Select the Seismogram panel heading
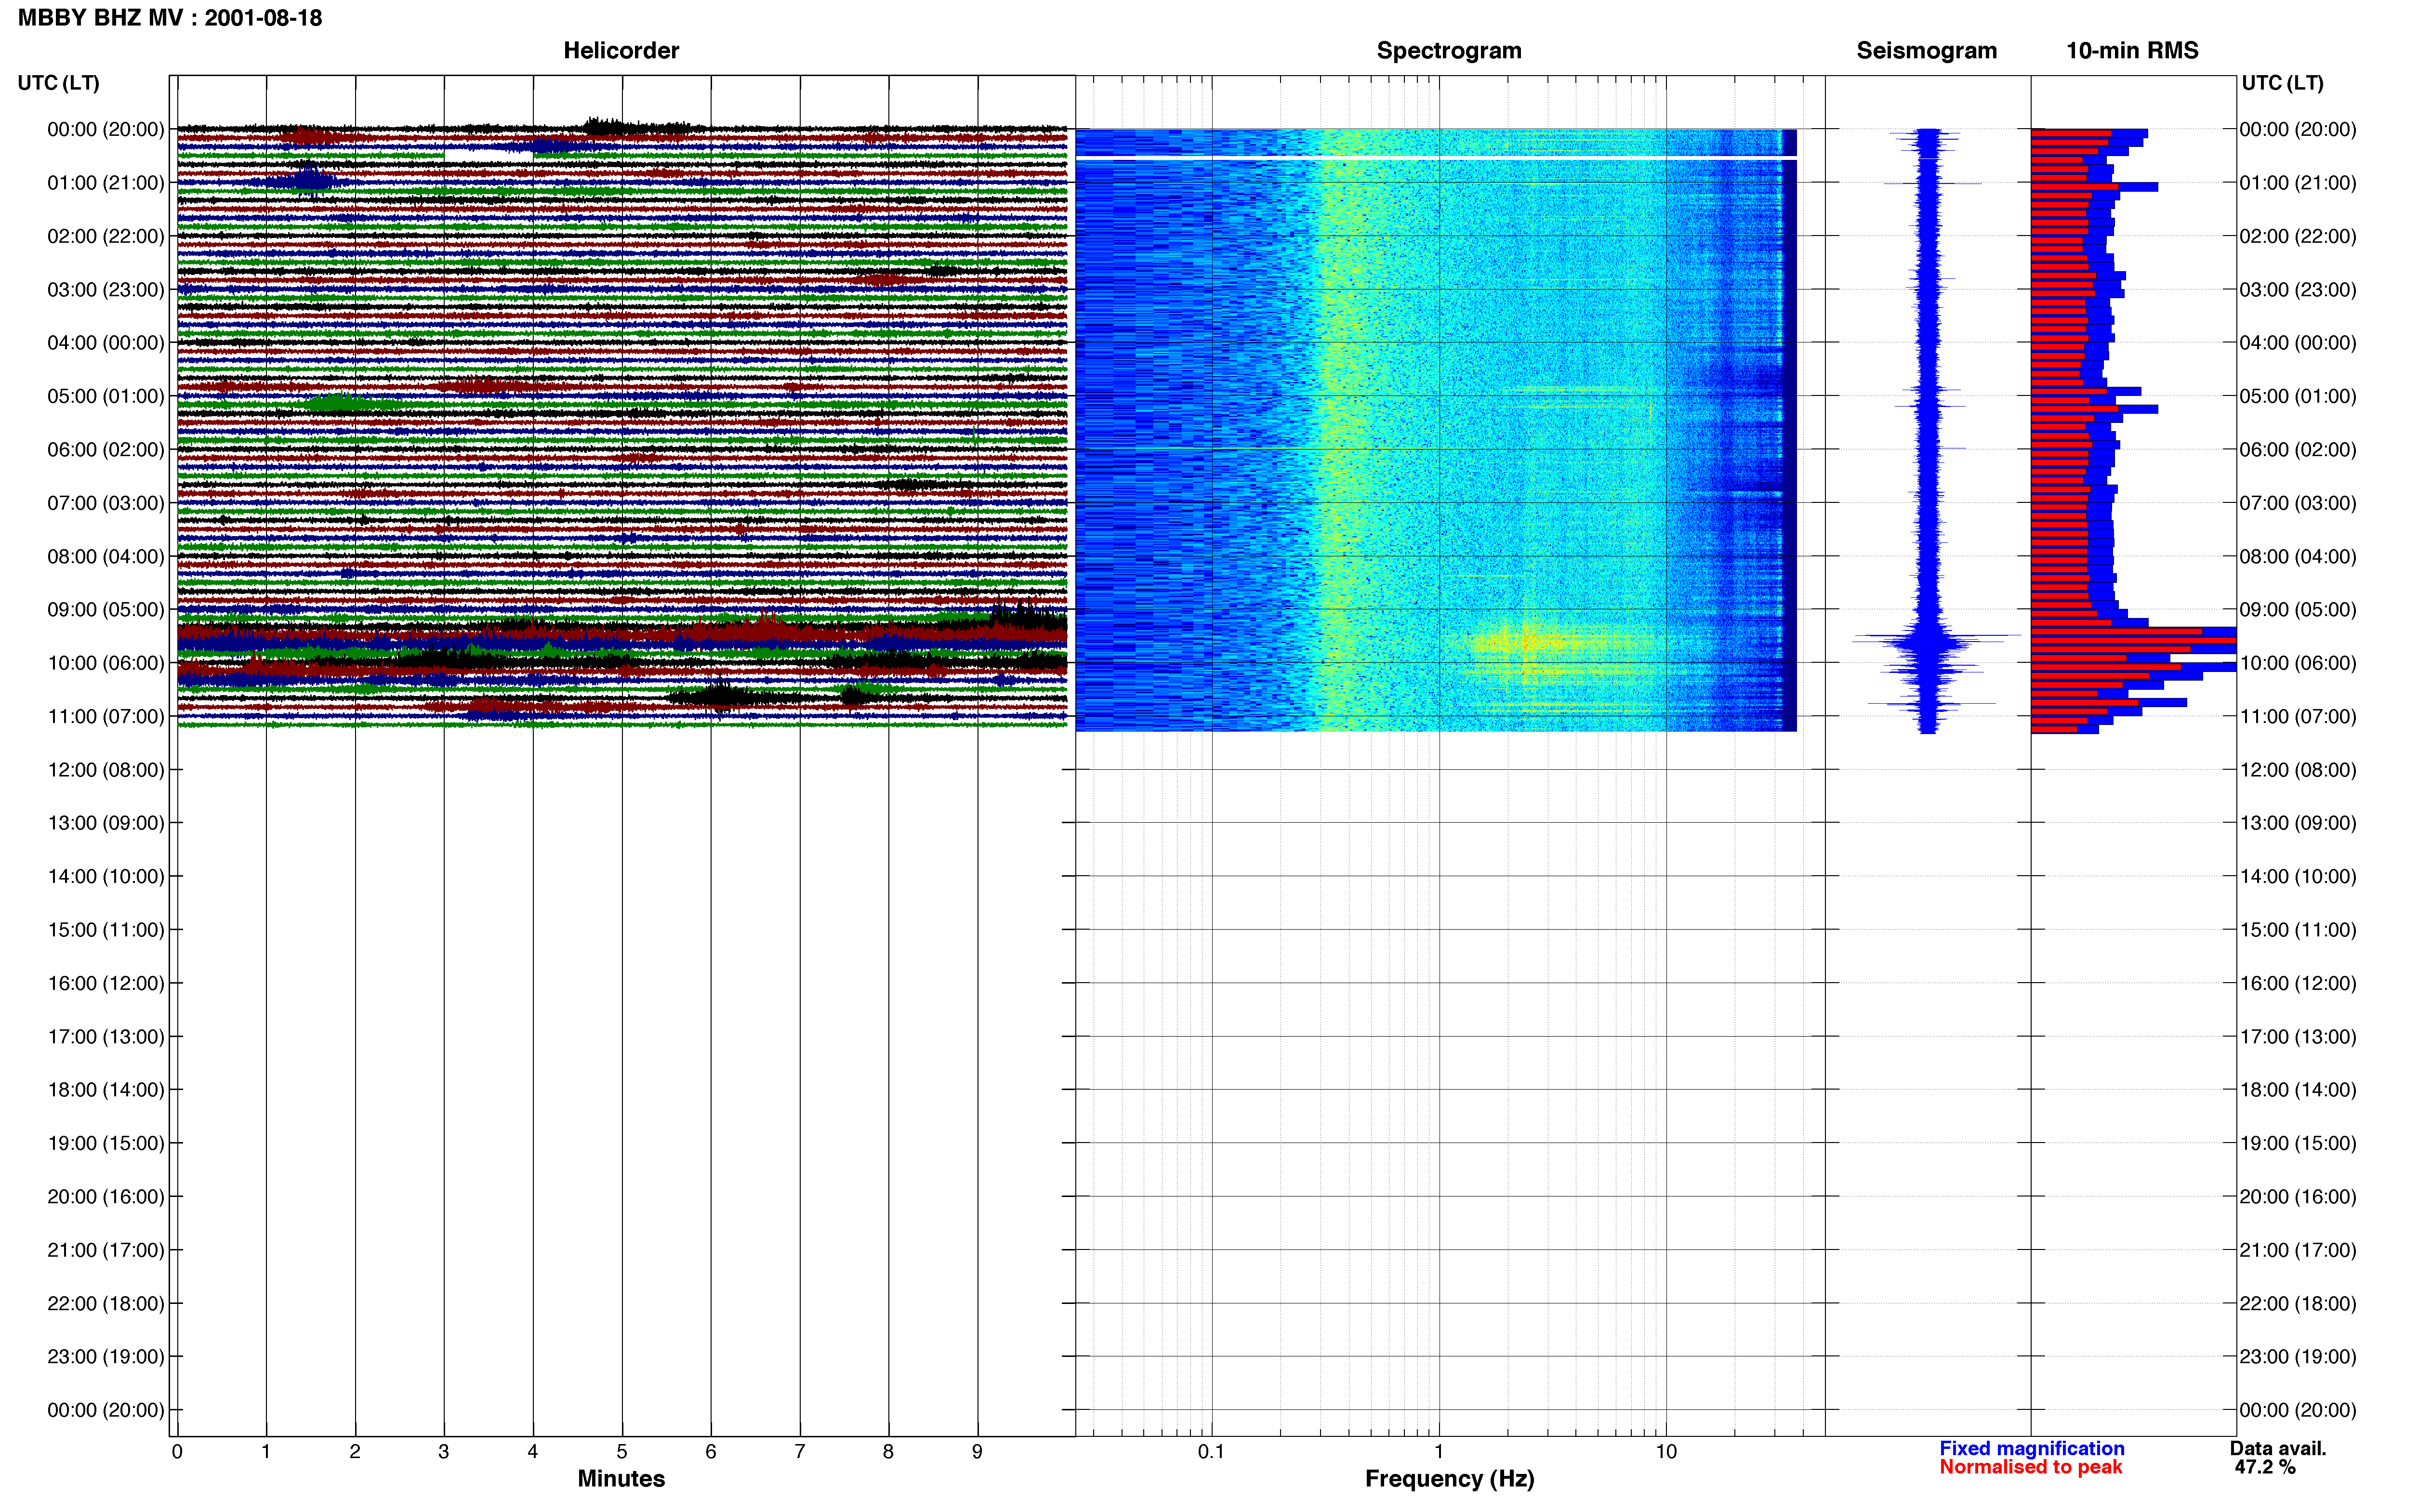Screen dimensions: 2418x1512 coord(1926,50)
